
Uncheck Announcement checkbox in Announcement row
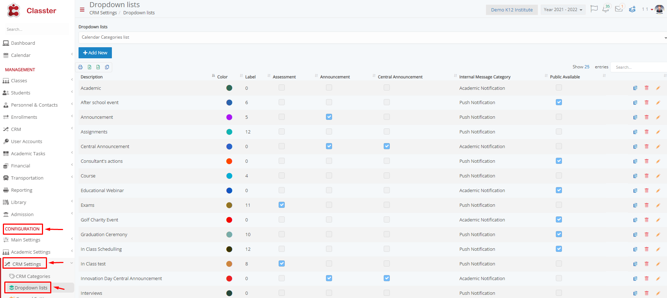click(329, 117)
